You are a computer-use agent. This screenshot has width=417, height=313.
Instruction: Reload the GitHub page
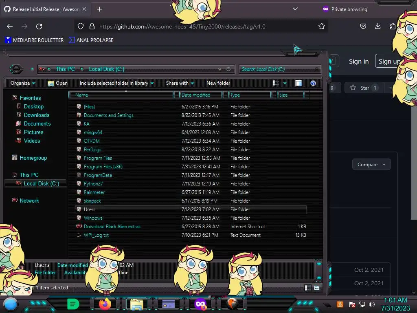point(39,26)
